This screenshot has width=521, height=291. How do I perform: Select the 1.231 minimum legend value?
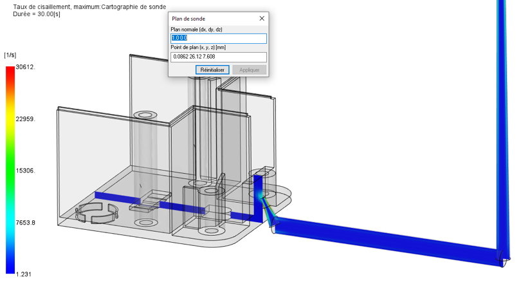[x=24, y=274]
